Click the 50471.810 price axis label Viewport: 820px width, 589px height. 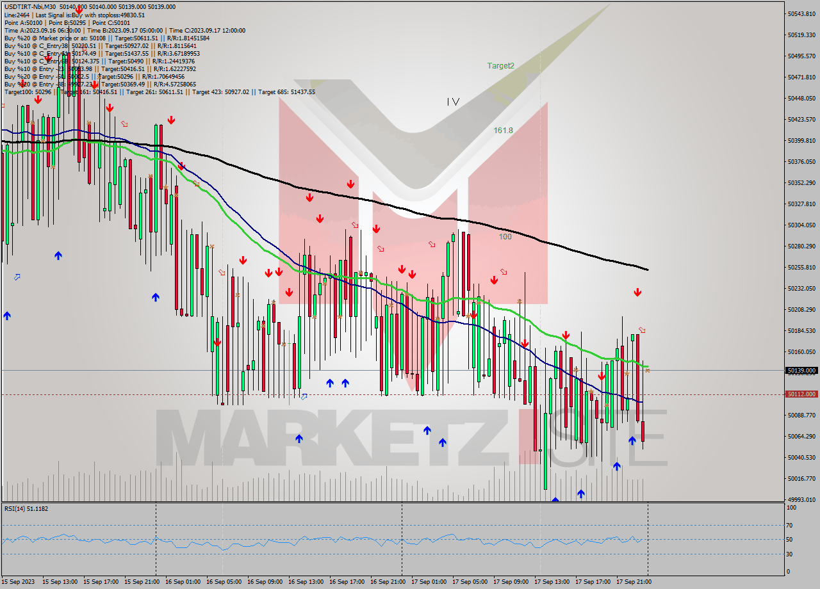(x=801, y=77)
